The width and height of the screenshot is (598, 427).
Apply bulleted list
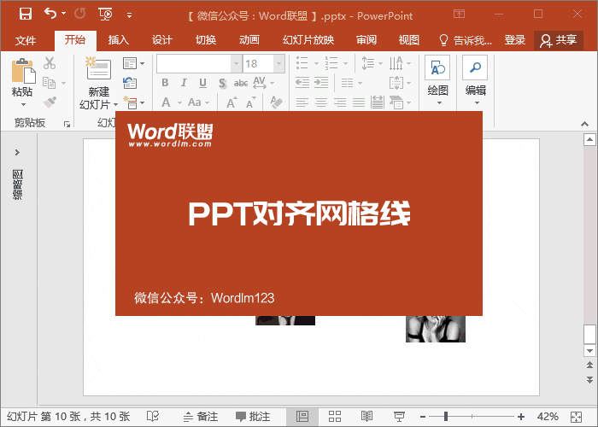tap(302, 63)
